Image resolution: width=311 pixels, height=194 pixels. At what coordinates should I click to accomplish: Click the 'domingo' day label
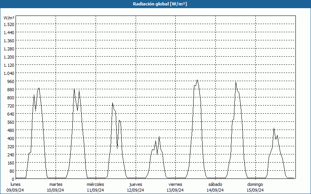[255, 184]
